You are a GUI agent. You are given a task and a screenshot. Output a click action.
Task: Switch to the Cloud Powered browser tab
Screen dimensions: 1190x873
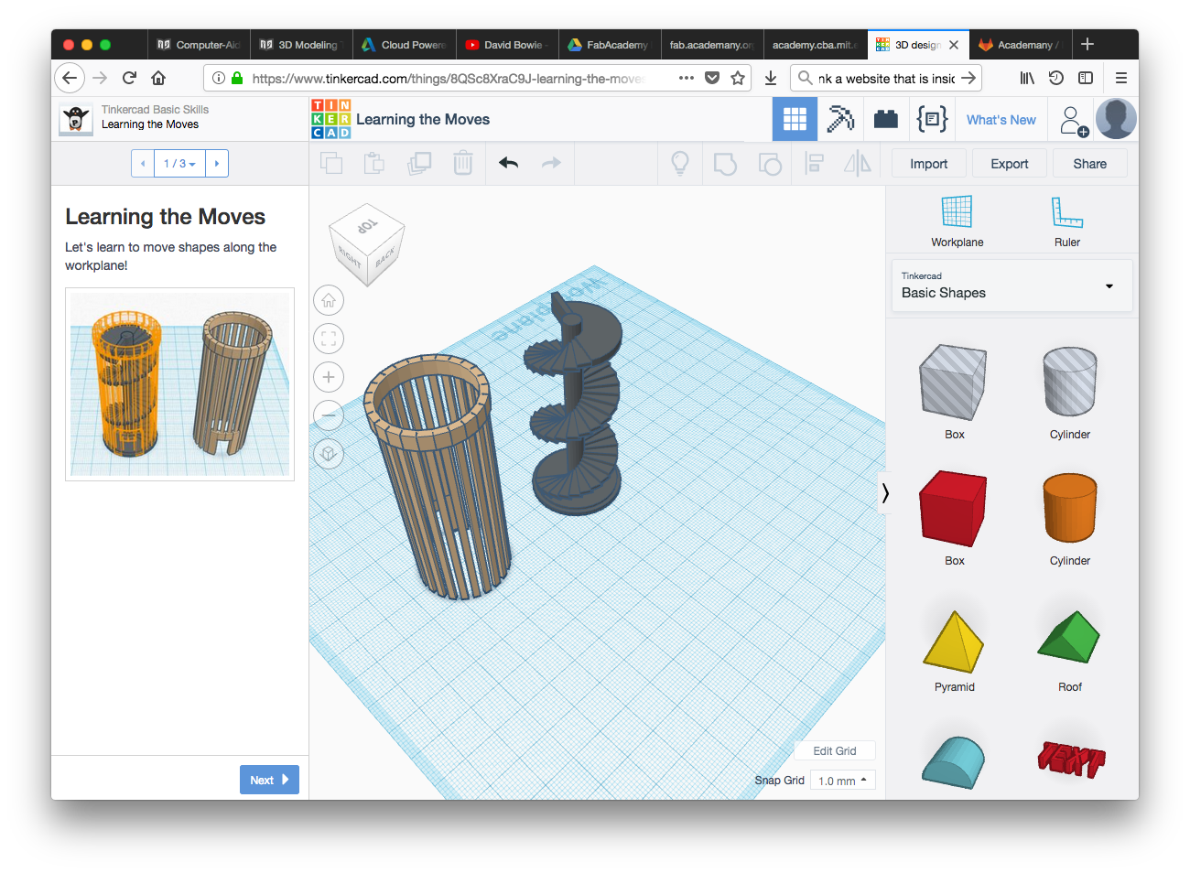404,45
